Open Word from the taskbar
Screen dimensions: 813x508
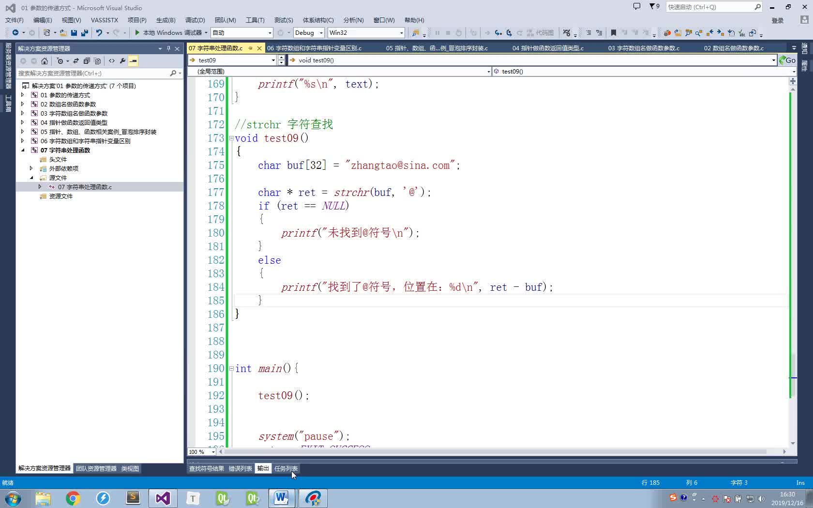pyautogui.click(x=282, y=498)
